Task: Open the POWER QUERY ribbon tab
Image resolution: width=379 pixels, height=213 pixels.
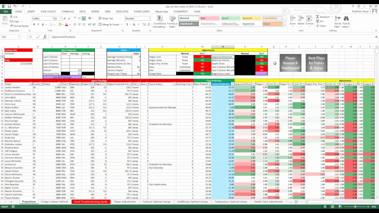Action: click(x=142, y=12)
